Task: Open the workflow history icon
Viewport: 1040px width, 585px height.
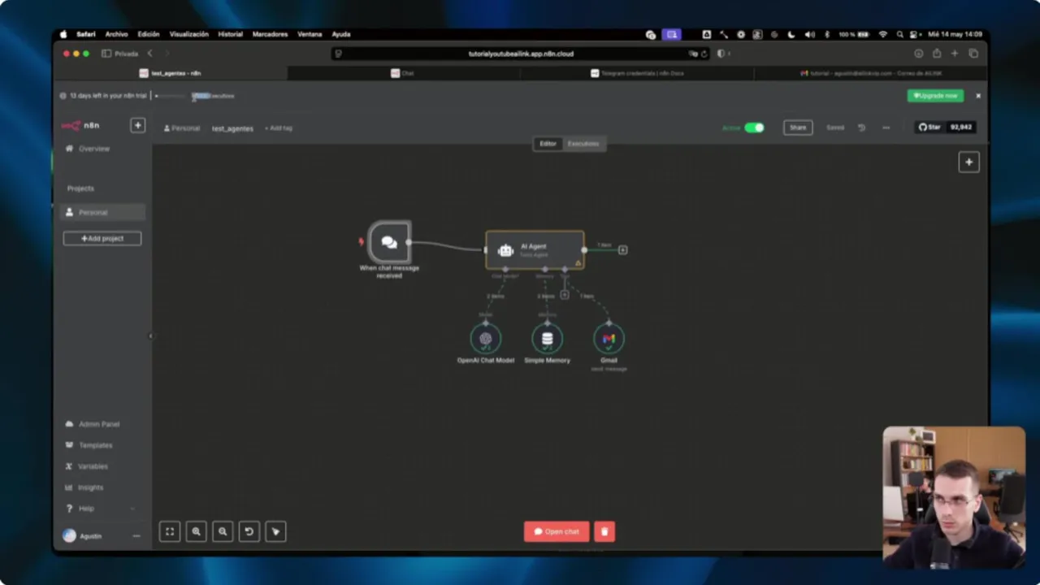Action: [861, 128]
